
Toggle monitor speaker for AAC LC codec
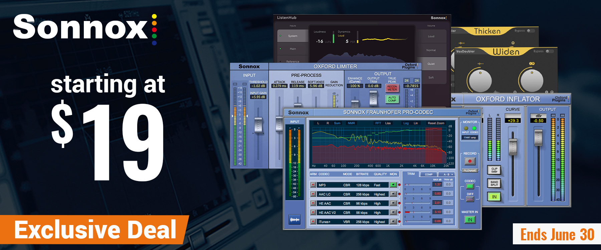point(393,194)
